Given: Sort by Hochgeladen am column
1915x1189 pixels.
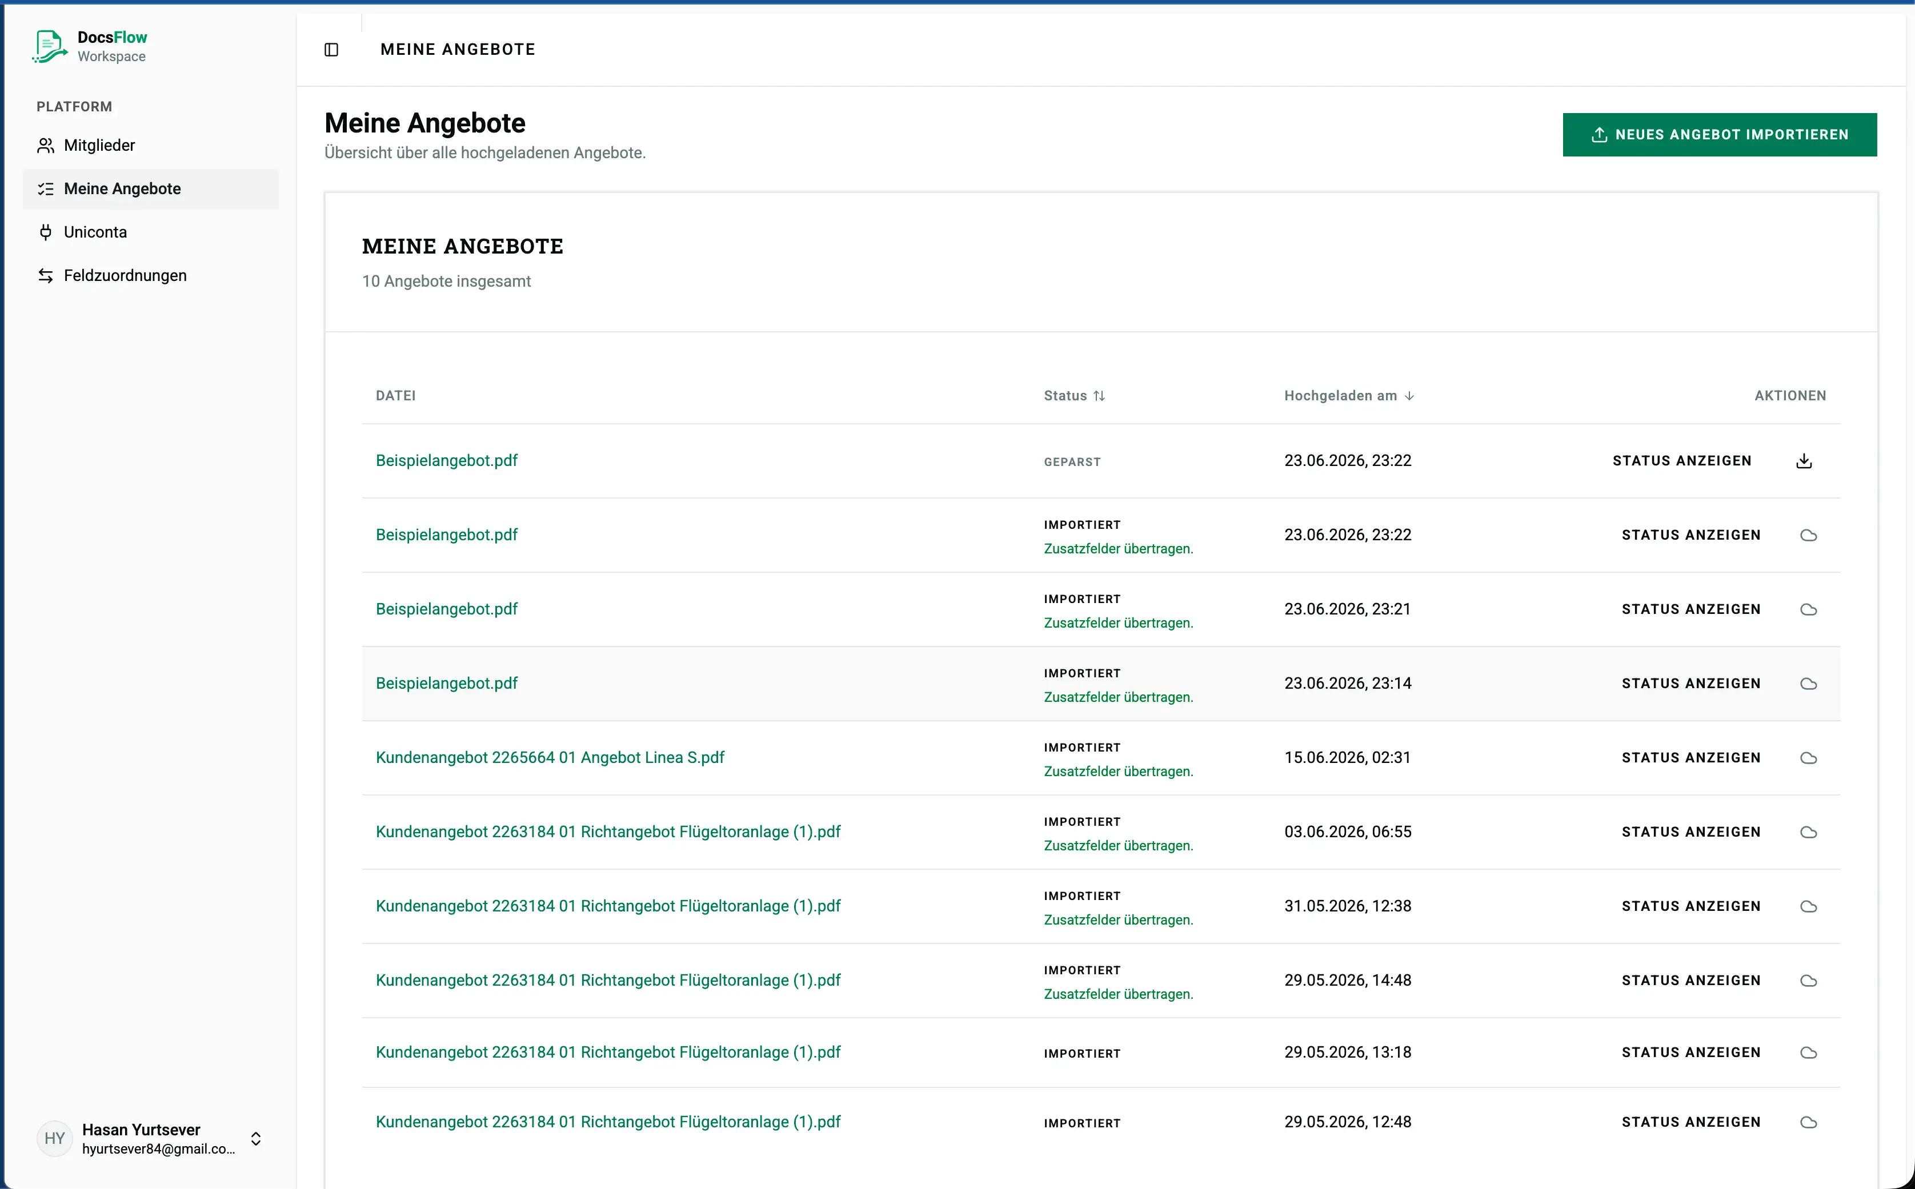Looking at the screenshot, I should point(1349,396).
